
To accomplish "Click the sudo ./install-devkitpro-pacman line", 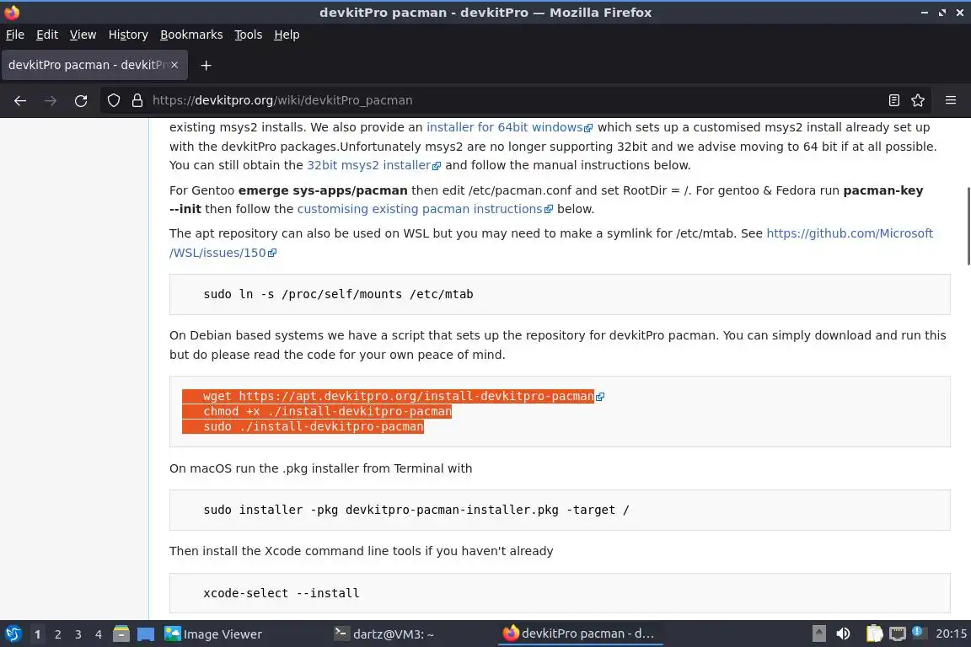I will (x=314, y=426).
